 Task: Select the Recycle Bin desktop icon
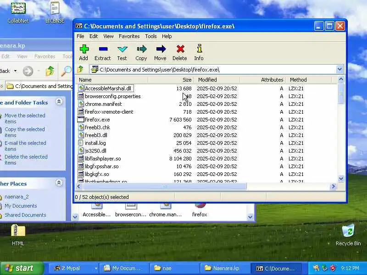pos(348,235)
